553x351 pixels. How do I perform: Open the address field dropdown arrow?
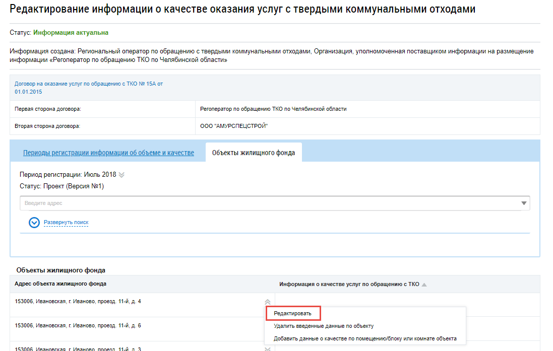coord(524,203)
